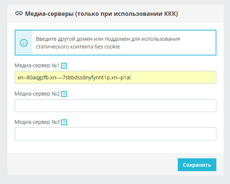Click the Медиа-сервер №1 label text

coord(37,65)
